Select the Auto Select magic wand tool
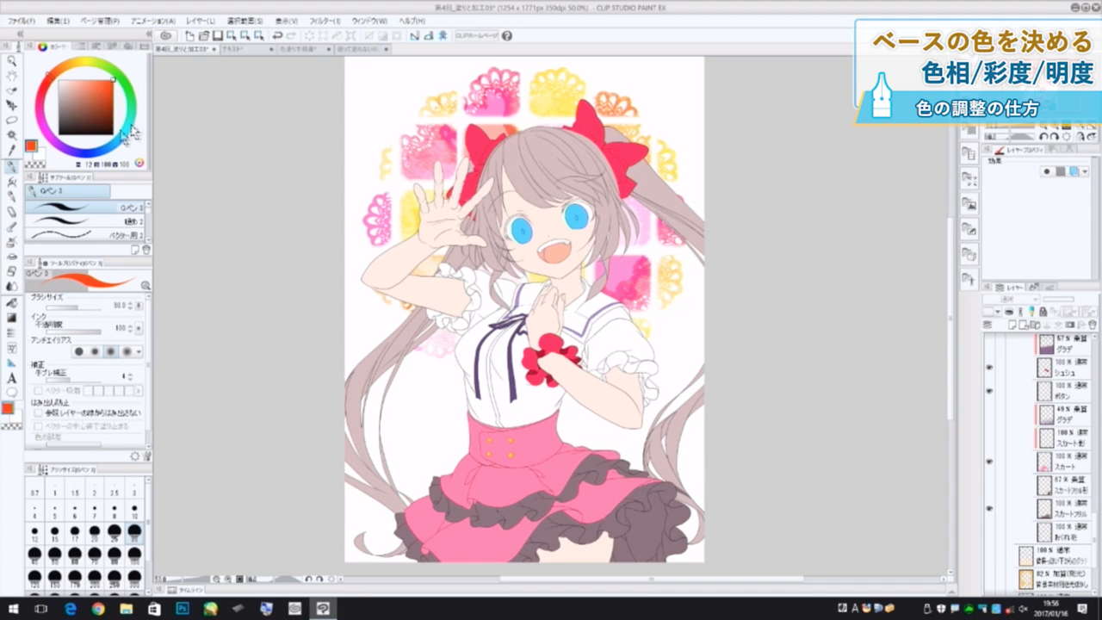 12,135
